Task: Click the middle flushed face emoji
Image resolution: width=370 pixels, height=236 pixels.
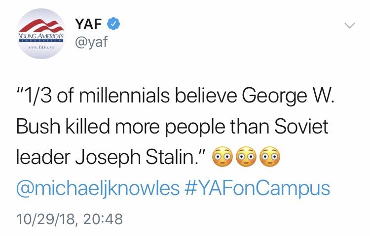Action: click(x=246, y=157)
